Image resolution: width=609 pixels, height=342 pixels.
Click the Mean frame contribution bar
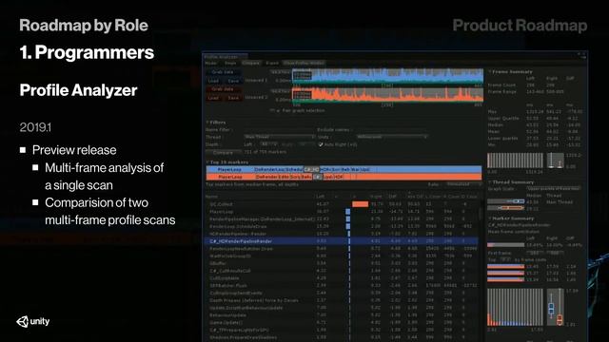pyautogui.click(x=506, y=245)
